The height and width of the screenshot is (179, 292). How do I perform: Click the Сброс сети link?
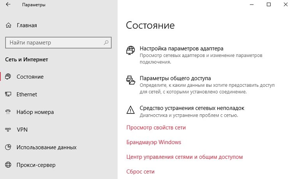(141, 172)
